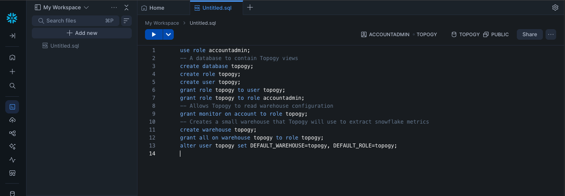This screenshot has height=196, width=565.
Task: Expand the collapsed navigation sidebar
Action: point(12,36)
